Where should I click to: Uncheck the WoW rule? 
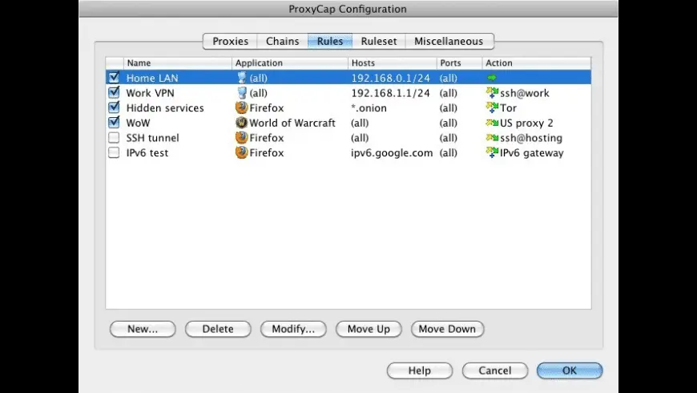click(114, 123)
